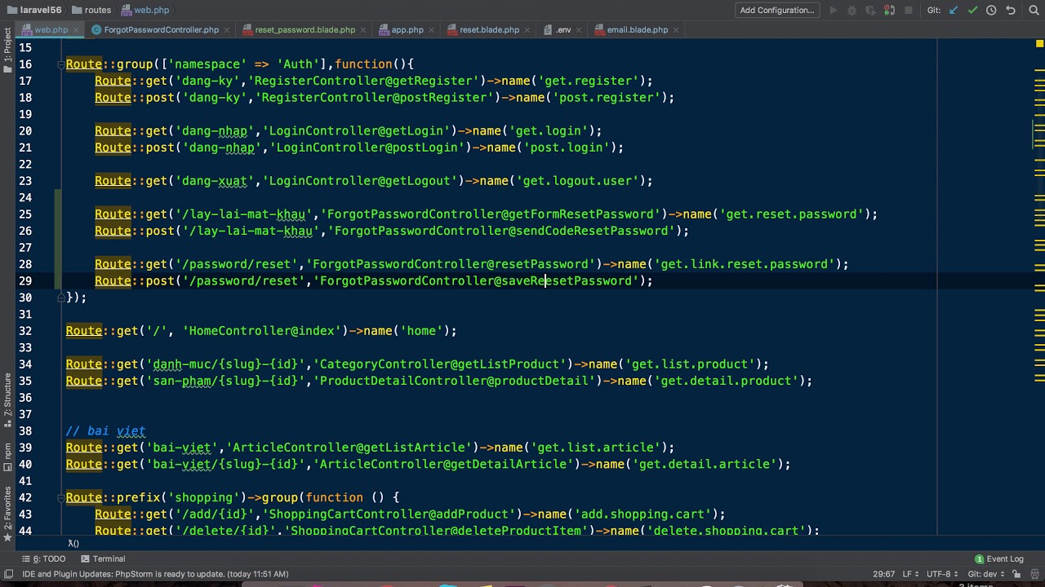Click the Terminal tool window icon
Image resolution: width=1045 pixels, height=587 pixels.
[85, 559]
